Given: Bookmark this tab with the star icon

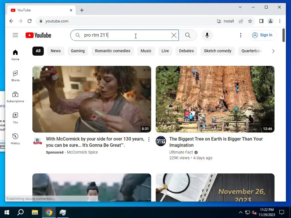Looking at the screenshot, I should (250, 21).
